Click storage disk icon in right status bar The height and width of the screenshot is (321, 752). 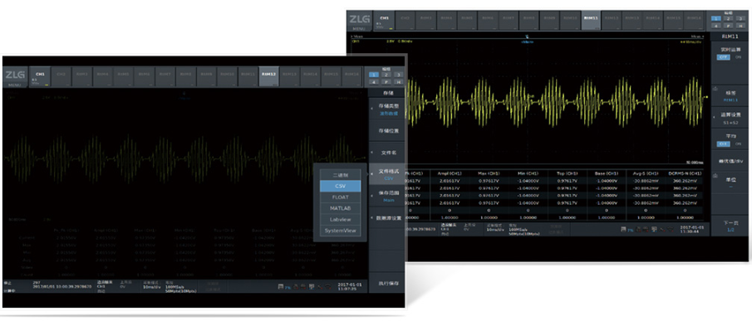click(x=623, y=230)
